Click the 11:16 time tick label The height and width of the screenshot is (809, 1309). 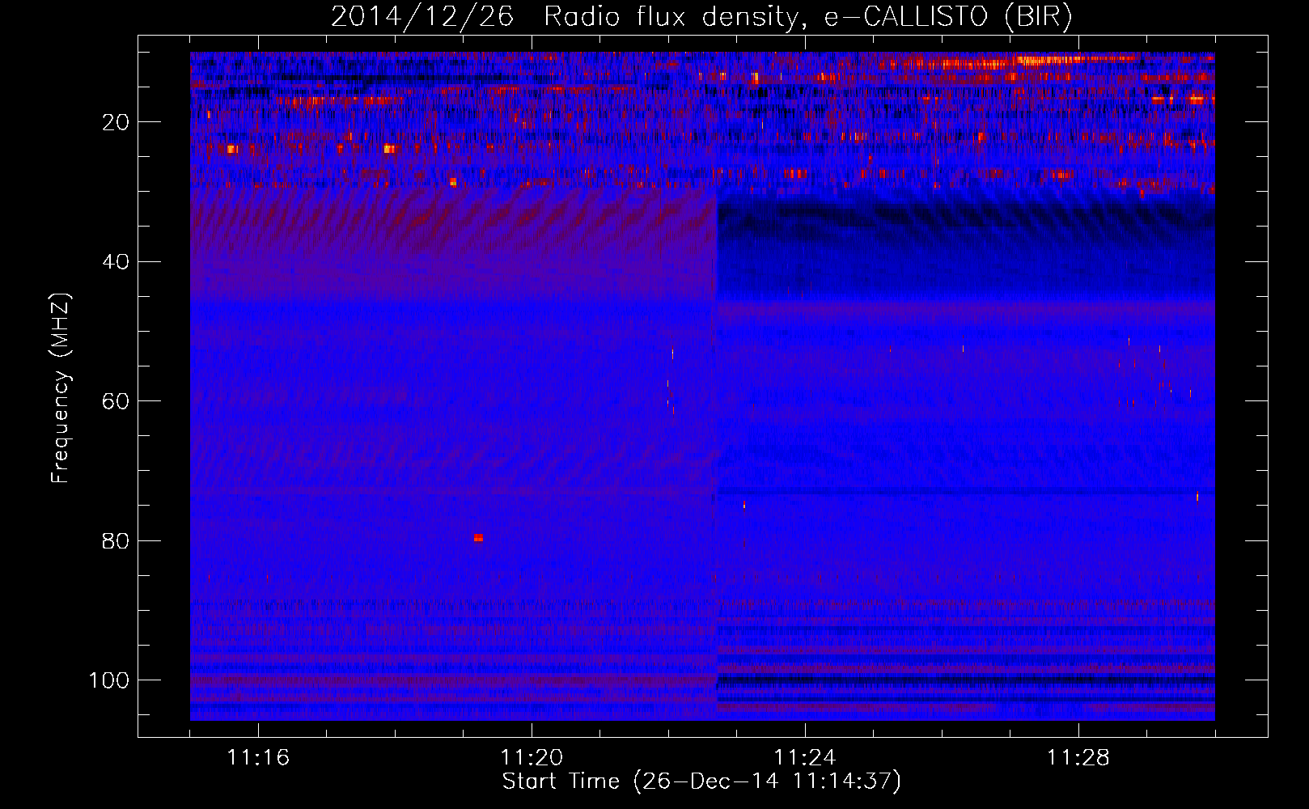(x=258, y=758)
